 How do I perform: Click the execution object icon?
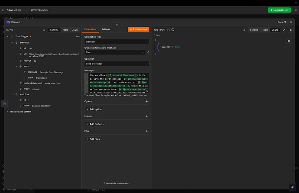pos(16,43)
